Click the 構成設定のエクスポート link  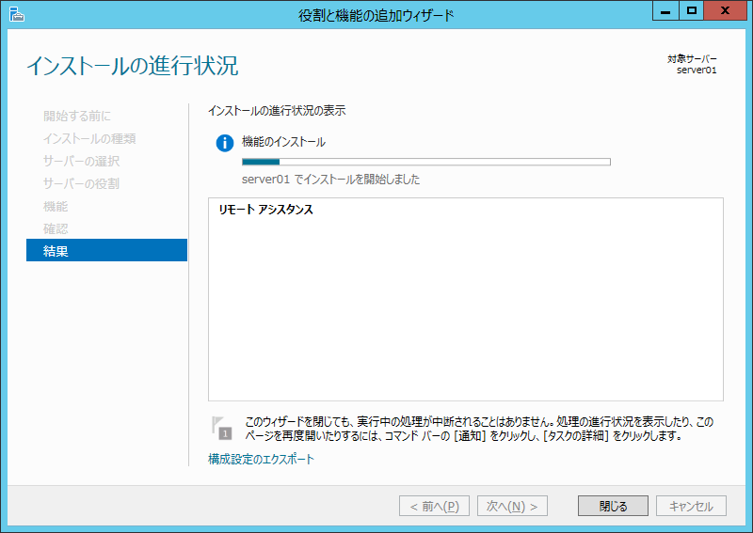click(x=261, y=460)
